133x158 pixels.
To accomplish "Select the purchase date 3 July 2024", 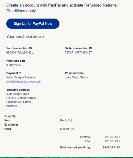I will (x=13, y=65).
